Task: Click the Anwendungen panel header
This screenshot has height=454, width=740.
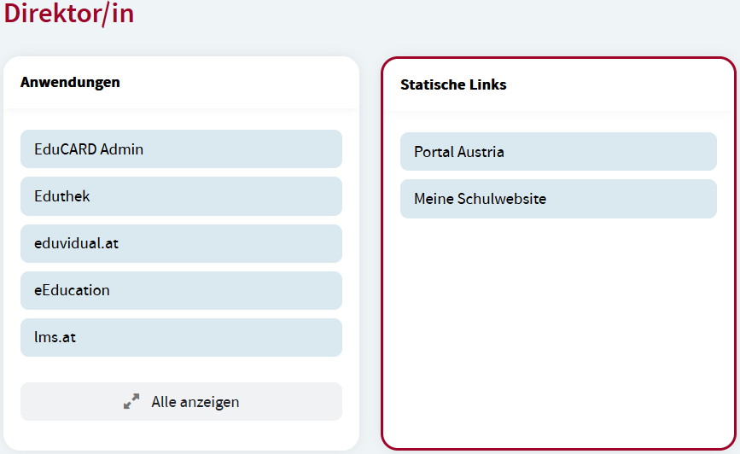Action: coord(70,83)
